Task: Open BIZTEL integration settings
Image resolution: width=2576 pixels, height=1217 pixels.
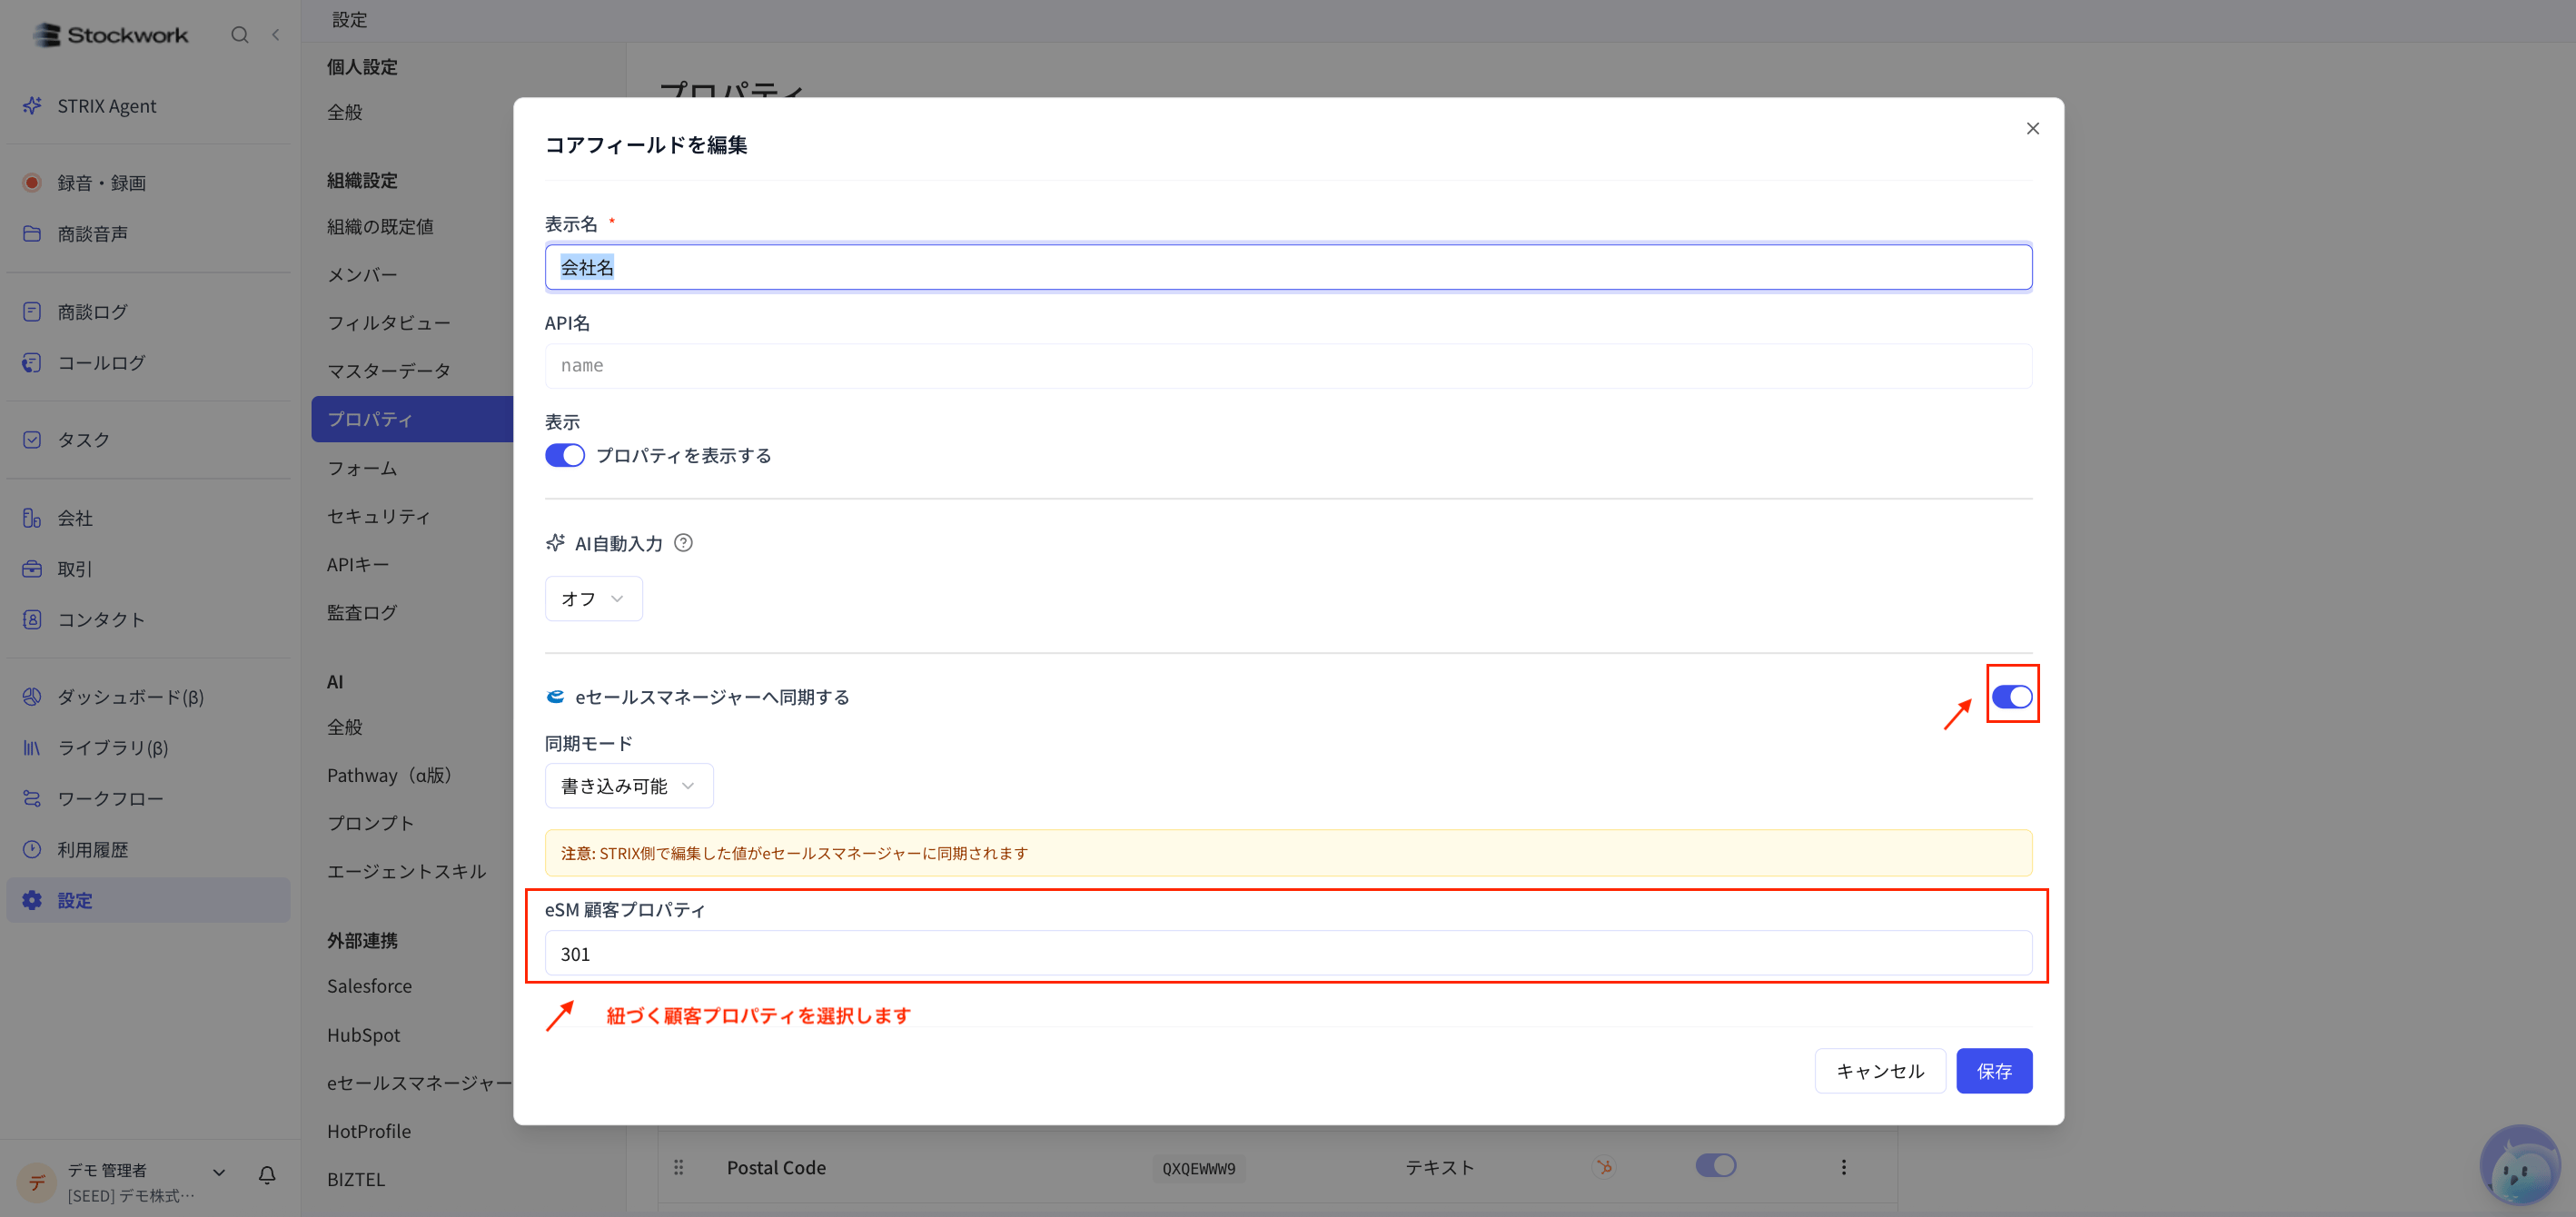Action: (356, 1179)
